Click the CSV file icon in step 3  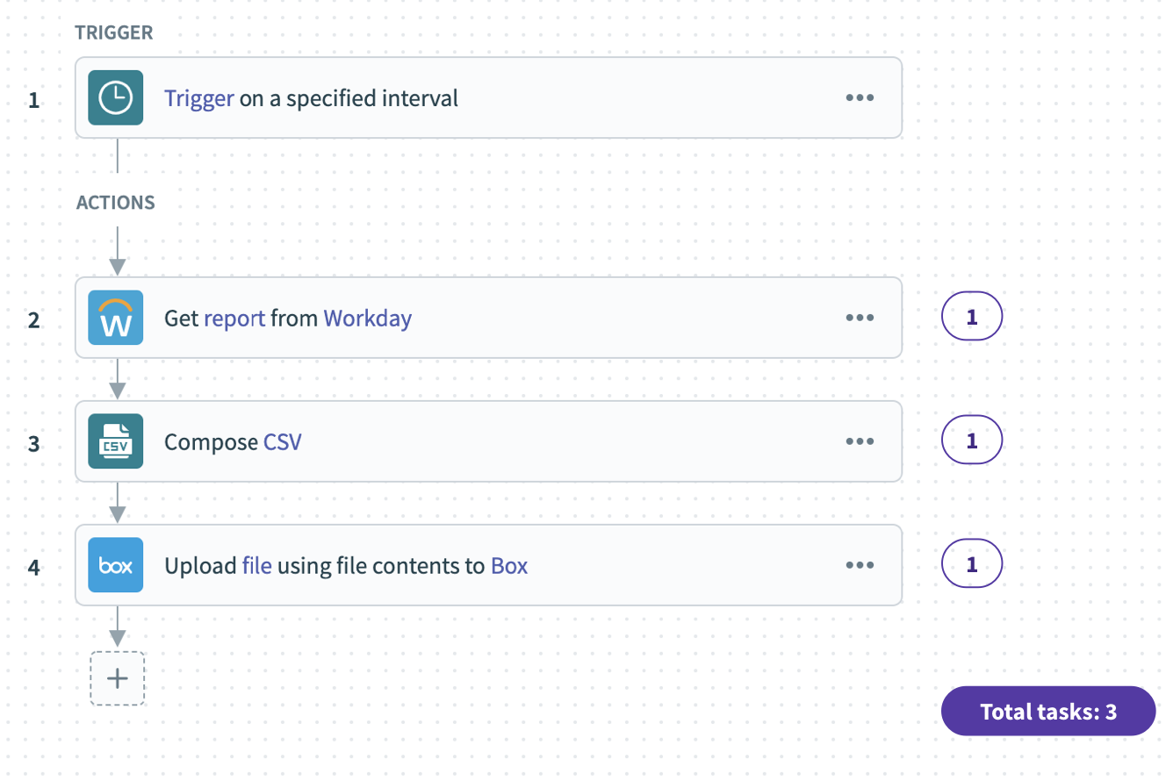115,441
